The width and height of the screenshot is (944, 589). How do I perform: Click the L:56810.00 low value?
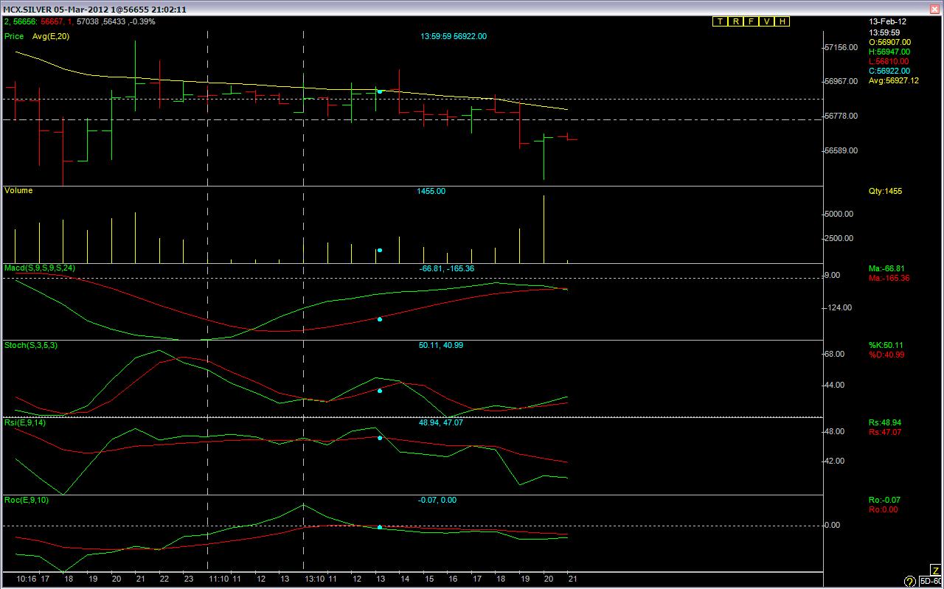click(x=889, y=62)
